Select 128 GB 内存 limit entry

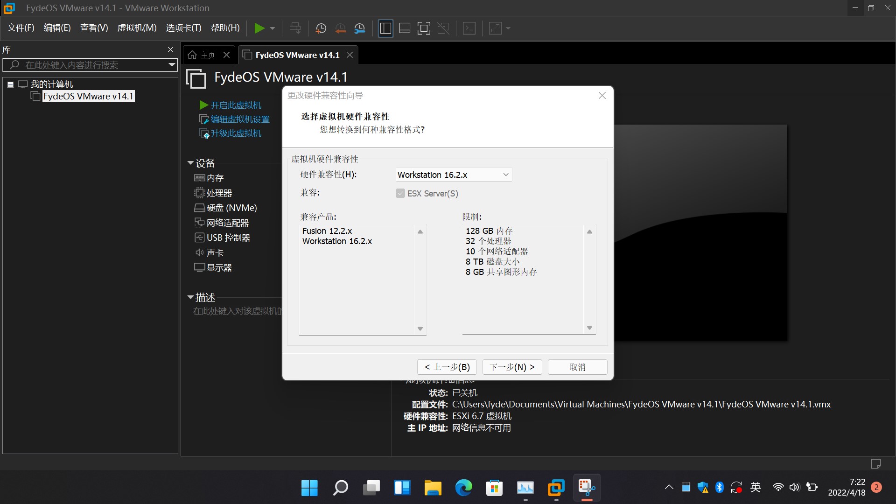pos(489,231)
